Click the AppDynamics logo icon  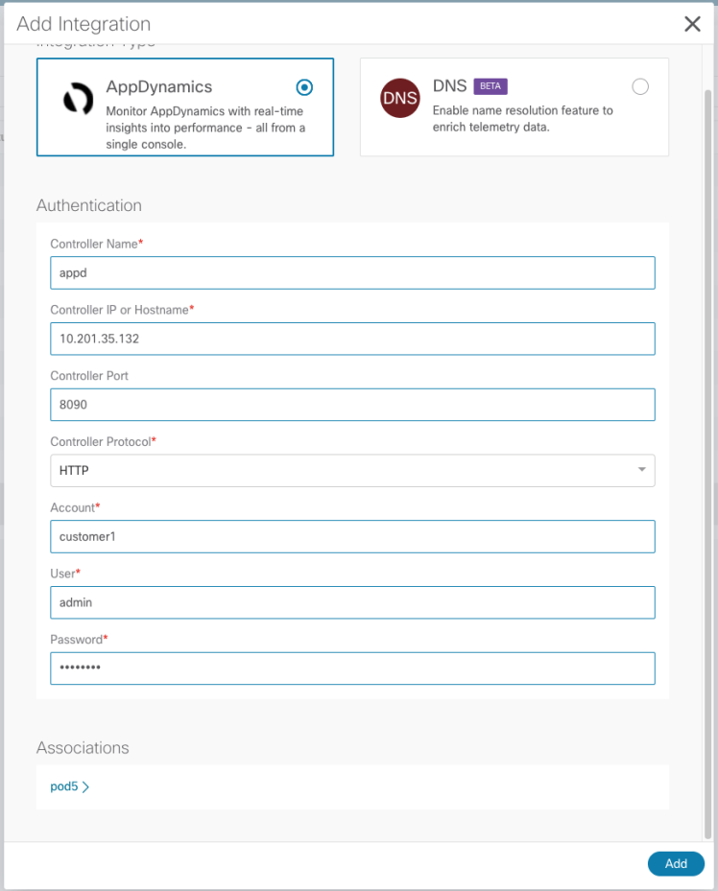click(79, 99)
